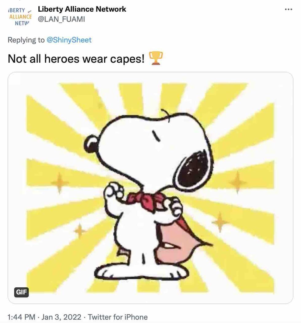Click the trophy emoji in the tweet
The image size is (301, 323).
coord(156,58)
